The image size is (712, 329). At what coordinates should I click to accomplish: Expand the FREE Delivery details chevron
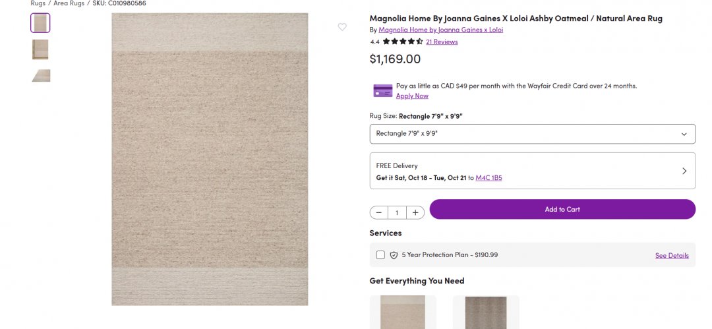point(684,171)
